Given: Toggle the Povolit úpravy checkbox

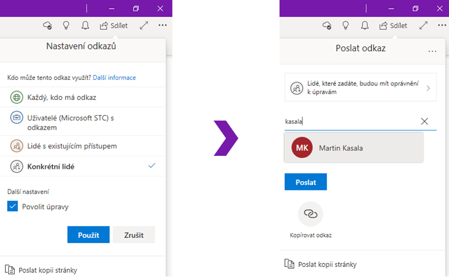Looking at the screenshot, I should [12, 206].
